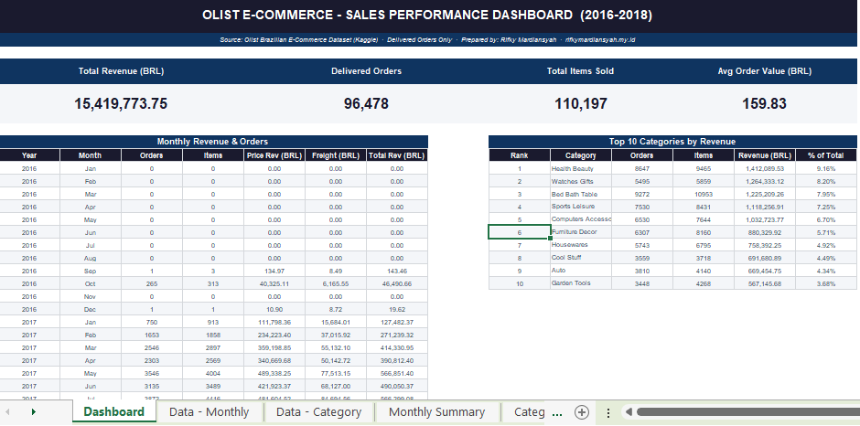This screenshot has height=426, width=860.
Task: Select the 6,165.55 freight cell
Action: (x=336, y=283)
